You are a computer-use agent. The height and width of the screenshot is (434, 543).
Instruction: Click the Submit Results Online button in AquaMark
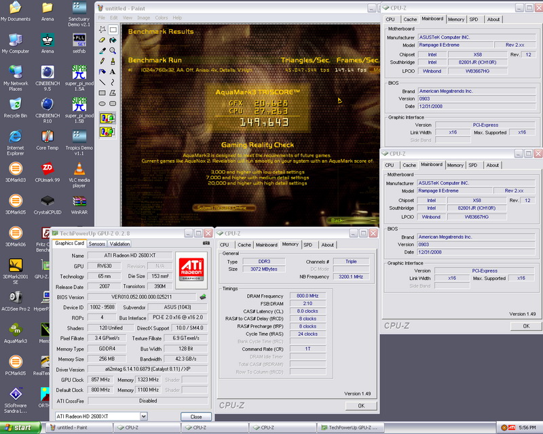(x=224, y=208)
